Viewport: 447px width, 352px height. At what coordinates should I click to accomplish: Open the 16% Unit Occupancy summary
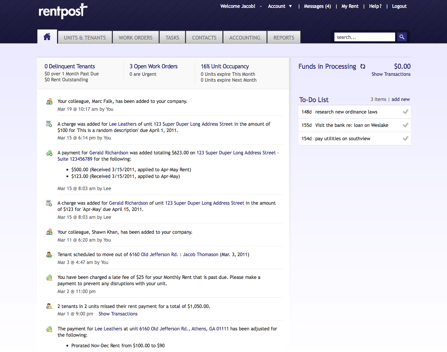click(x=225, y=66)
